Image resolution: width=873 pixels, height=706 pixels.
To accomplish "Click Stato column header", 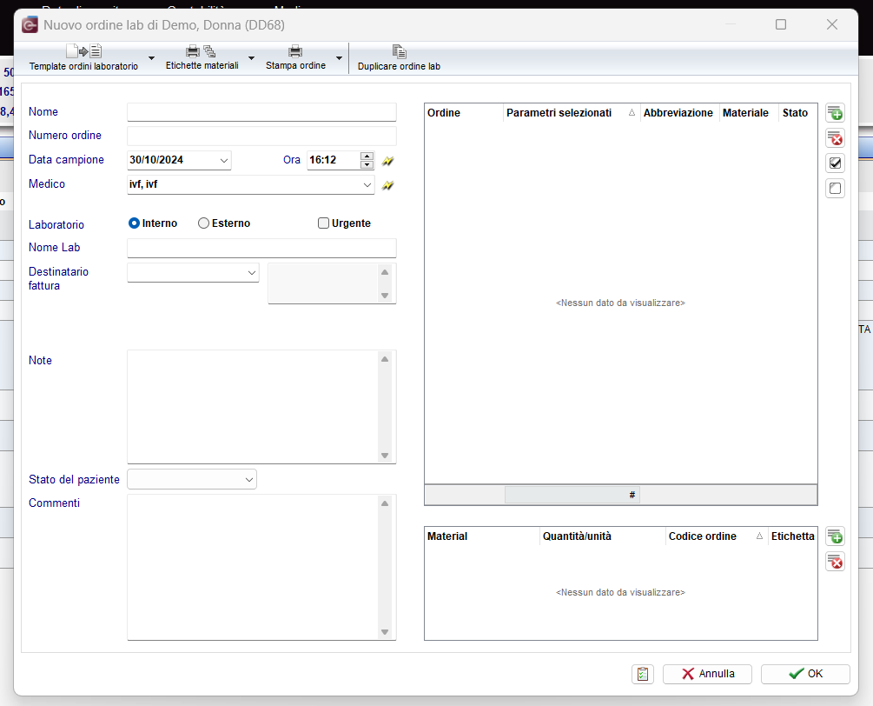I will click(797, 113).
